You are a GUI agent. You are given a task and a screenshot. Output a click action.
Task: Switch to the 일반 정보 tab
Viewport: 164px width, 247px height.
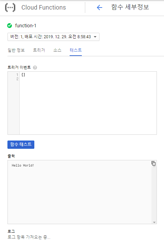click(16, 50)
